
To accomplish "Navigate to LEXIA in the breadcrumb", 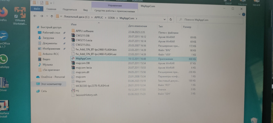I will tap(111, 18).
